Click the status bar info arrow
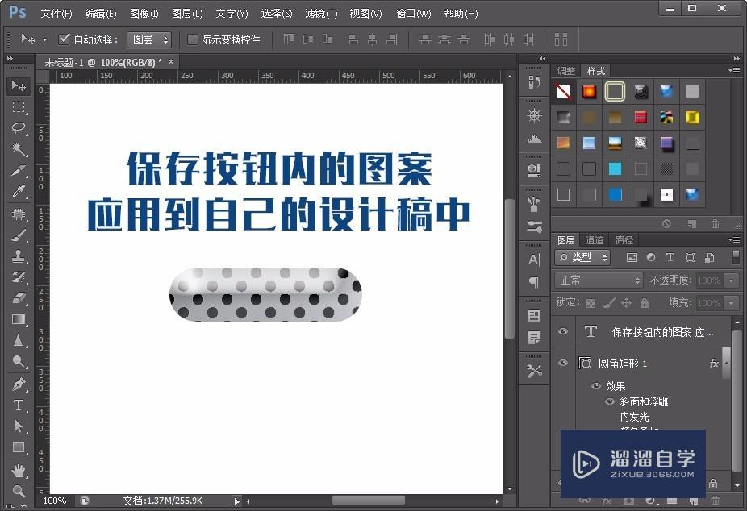This screenshot has height=511, width=747. click(x=237, y=501)
